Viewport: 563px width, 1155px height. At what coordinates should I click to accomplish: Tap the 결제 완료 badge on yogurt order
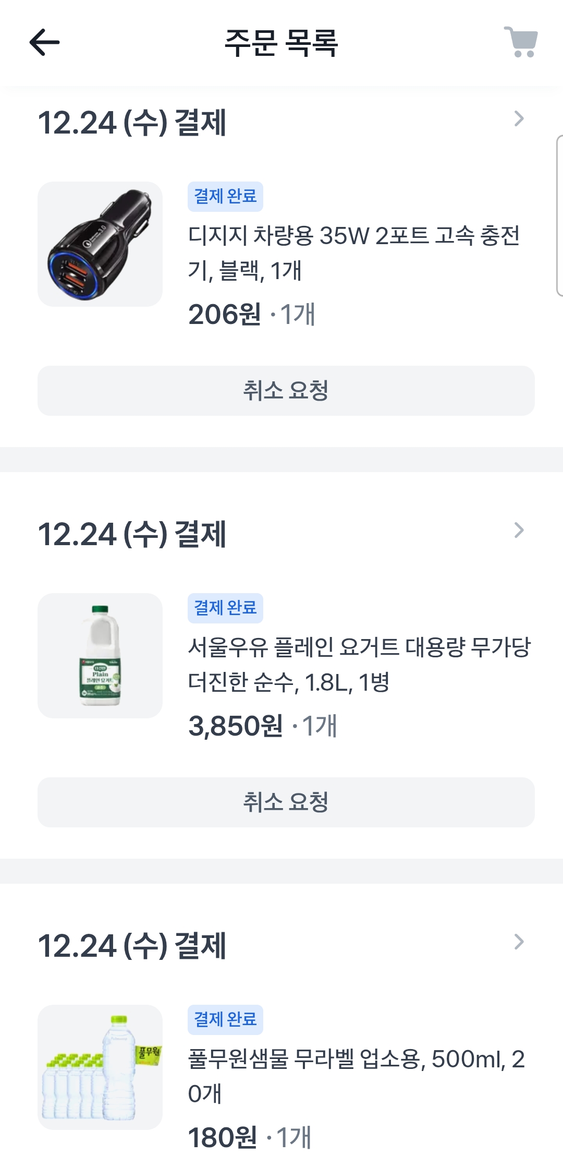coord(225,608)
